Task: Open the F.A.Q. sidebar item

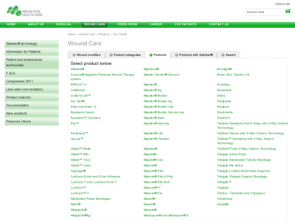Action: [x=32, y=73]
